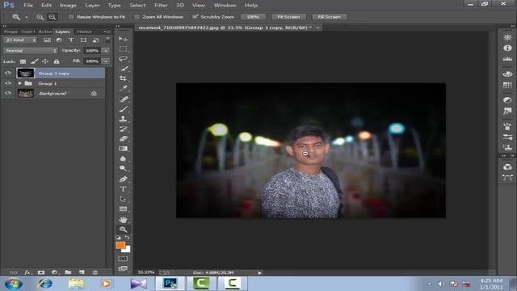
Task: Expand the Group 1 folder
Action: click(x=19, y=83)
